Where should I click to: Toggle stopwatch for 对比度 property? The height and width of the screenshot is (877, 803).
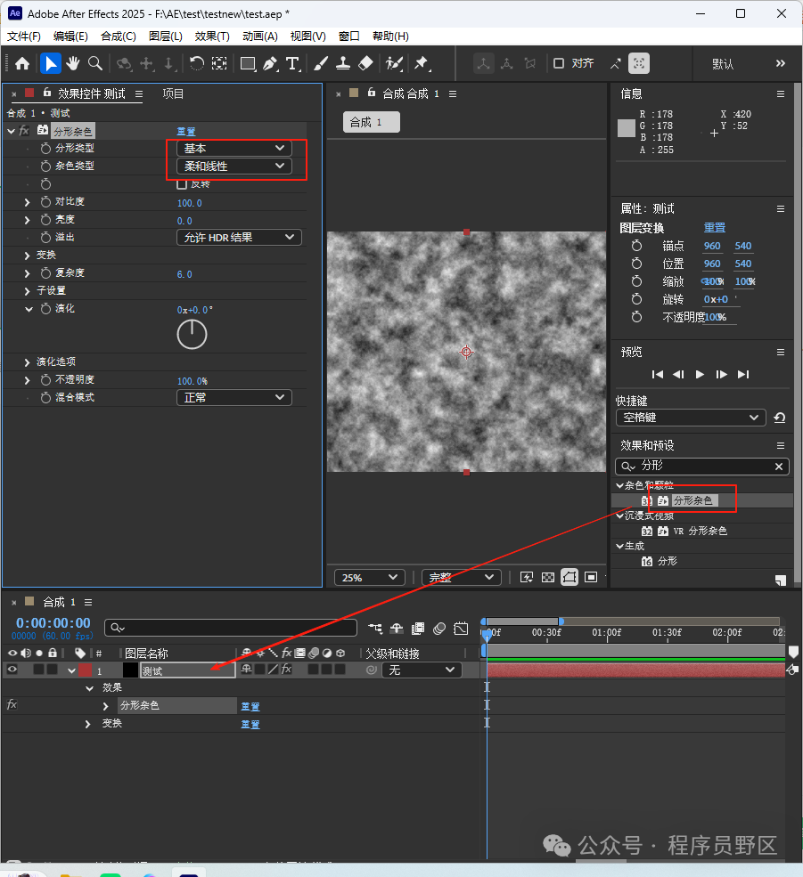(x=46, y=202)
